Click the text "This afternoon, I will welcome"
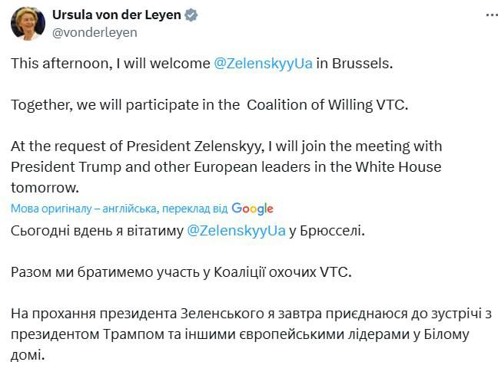This screenshot has width=498, height=375. [x=110, y=64]
